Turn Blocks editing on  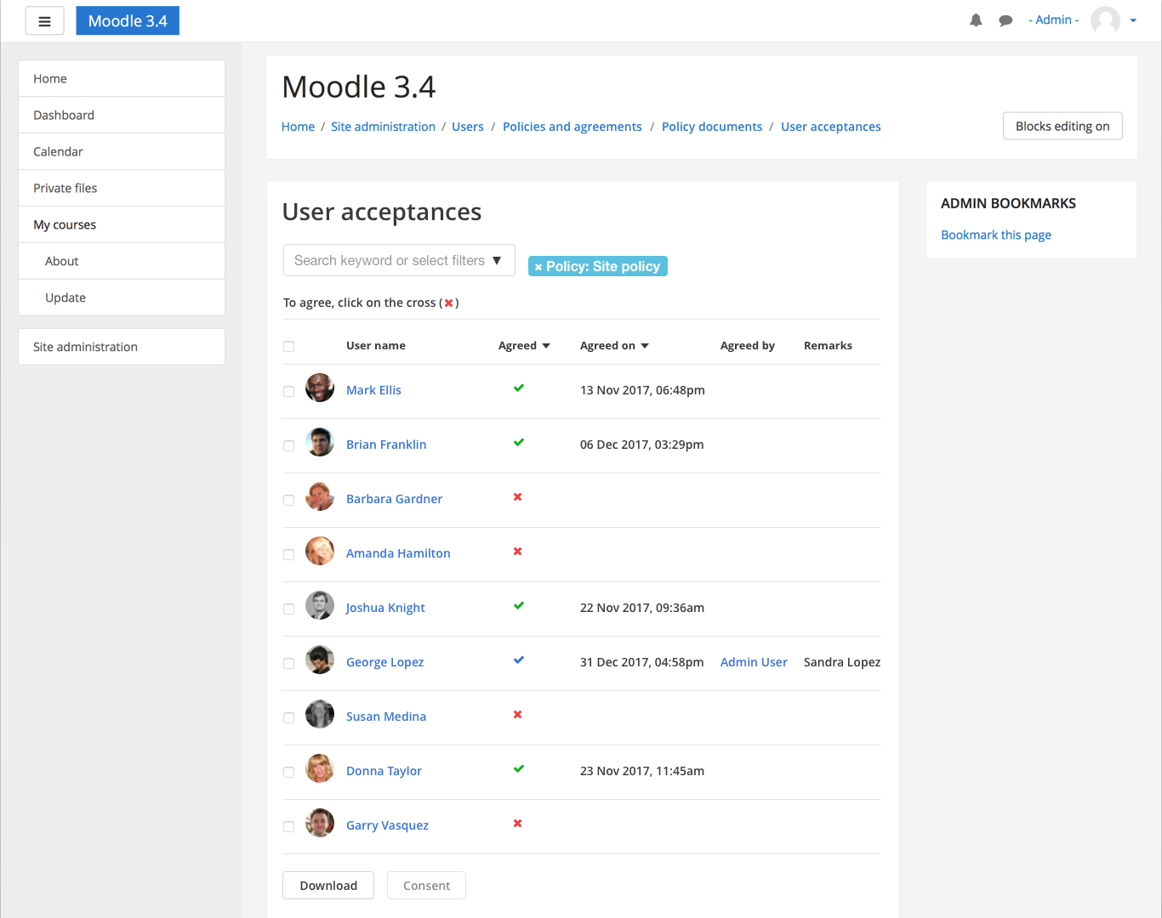[x=1062, y=126]
